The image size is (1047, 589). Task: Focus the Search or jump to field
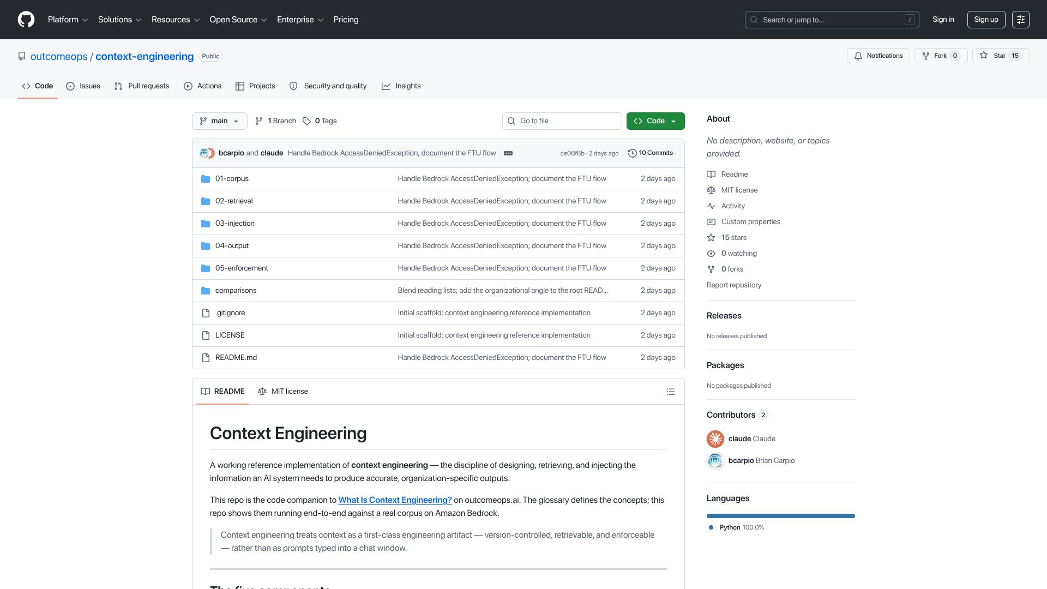[x=832, y=20]
